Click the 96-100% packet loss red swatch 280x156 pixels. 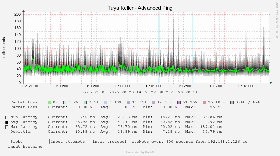pos(204,103)
